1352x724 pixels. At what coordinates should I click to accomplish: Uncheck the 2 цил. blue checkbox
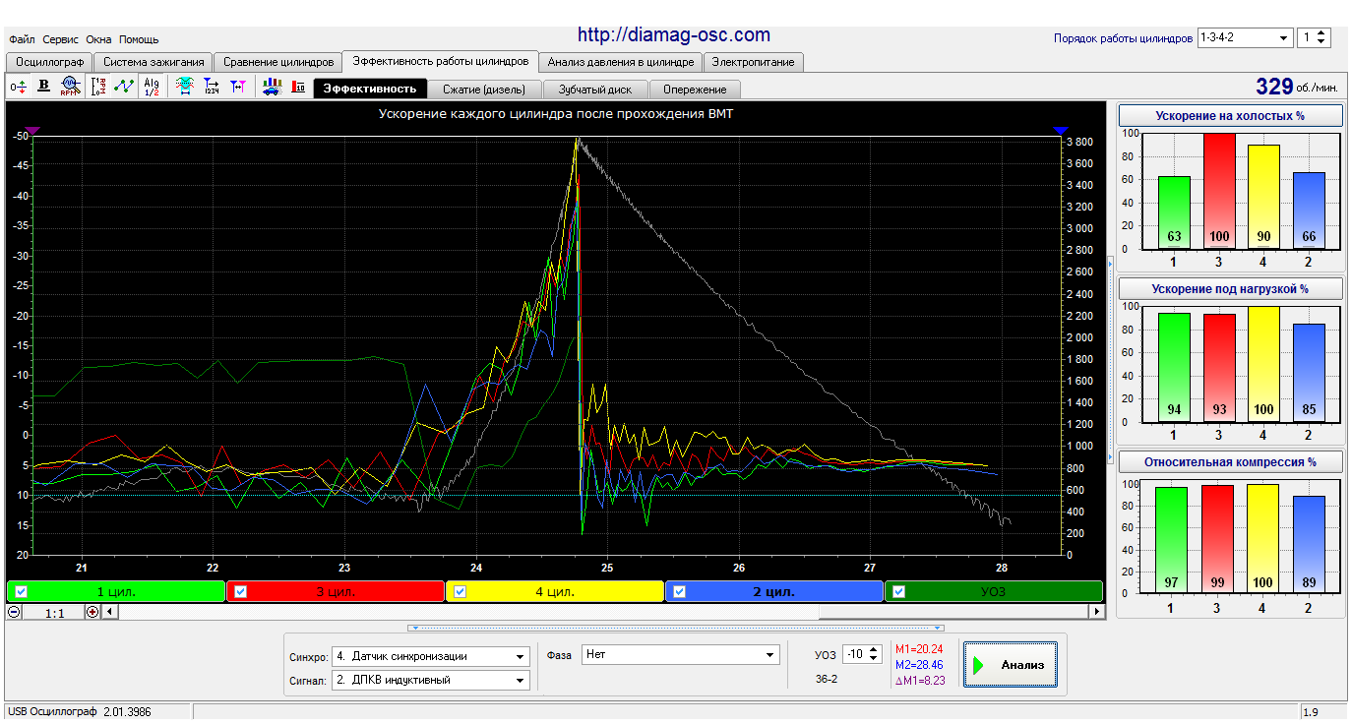679,591
